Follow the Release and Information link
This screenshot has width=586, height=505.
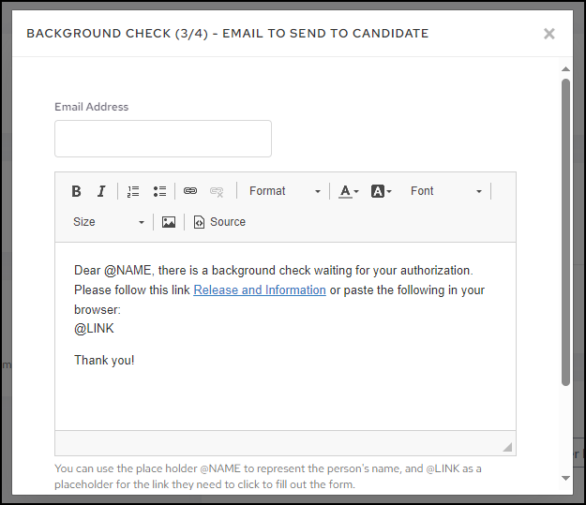click(260, 290)
